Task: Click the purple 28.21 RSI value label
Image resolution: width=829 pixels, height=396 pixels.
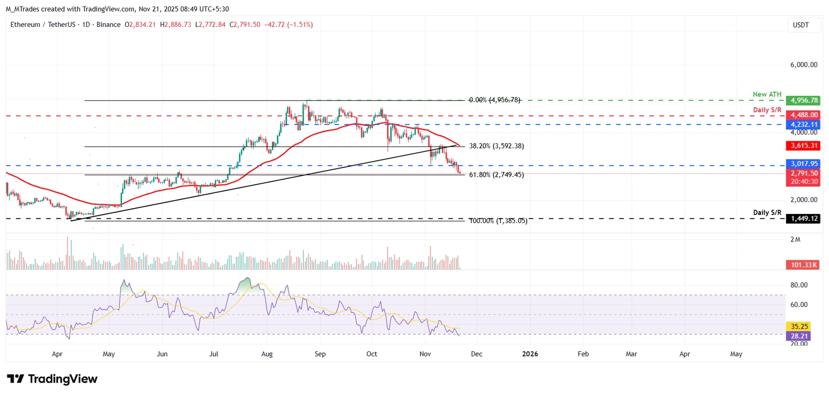Action: tap(800, 336)
